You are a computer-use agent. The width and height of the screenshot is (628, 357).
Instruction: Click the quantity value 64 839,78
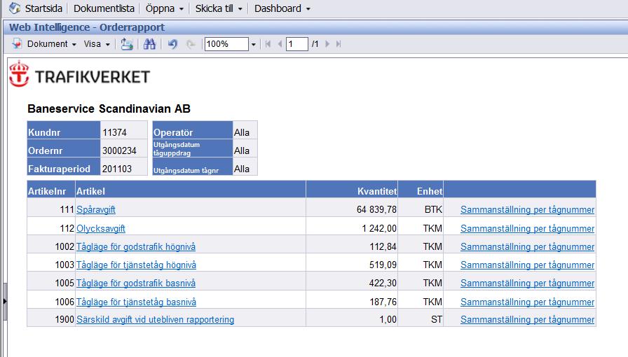[x=376, y=209]
